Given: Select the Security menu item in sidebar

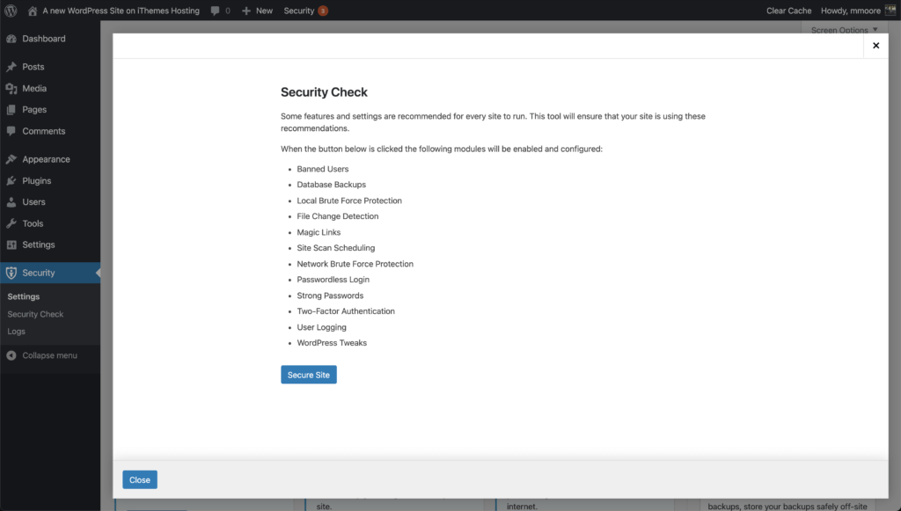Looking at the screenshot, I should pos(50,273).
